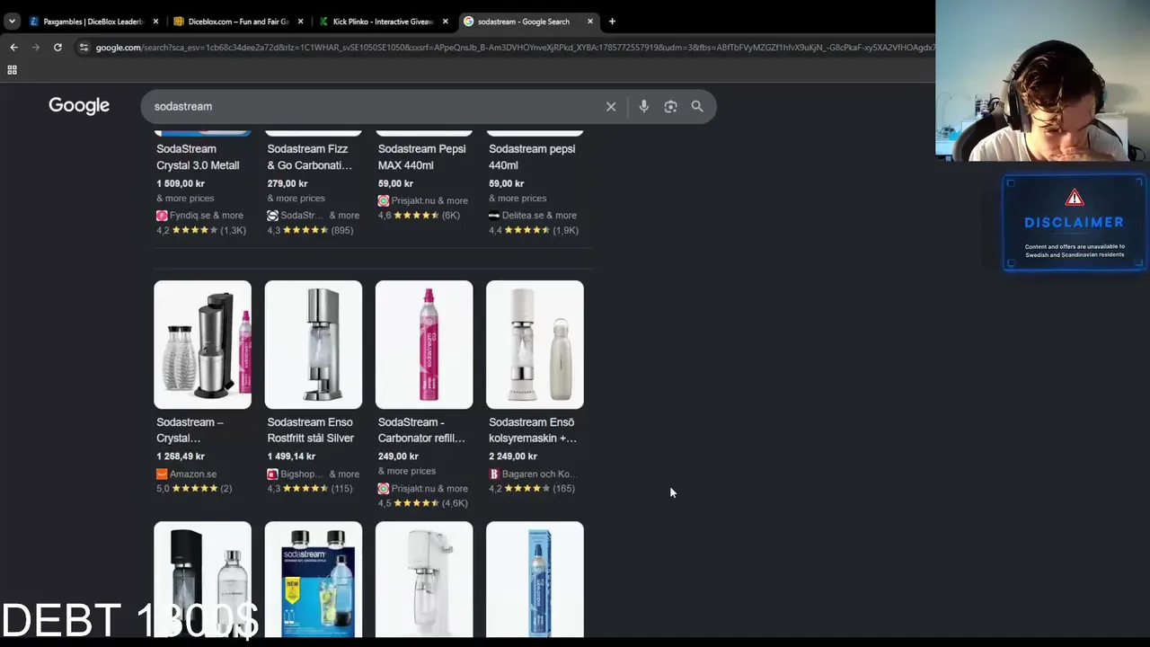This screenshot has width=1150, height=647.
Task: Click the 4,5 rating with (4,6K) reviews
Action: coord(423,503)
